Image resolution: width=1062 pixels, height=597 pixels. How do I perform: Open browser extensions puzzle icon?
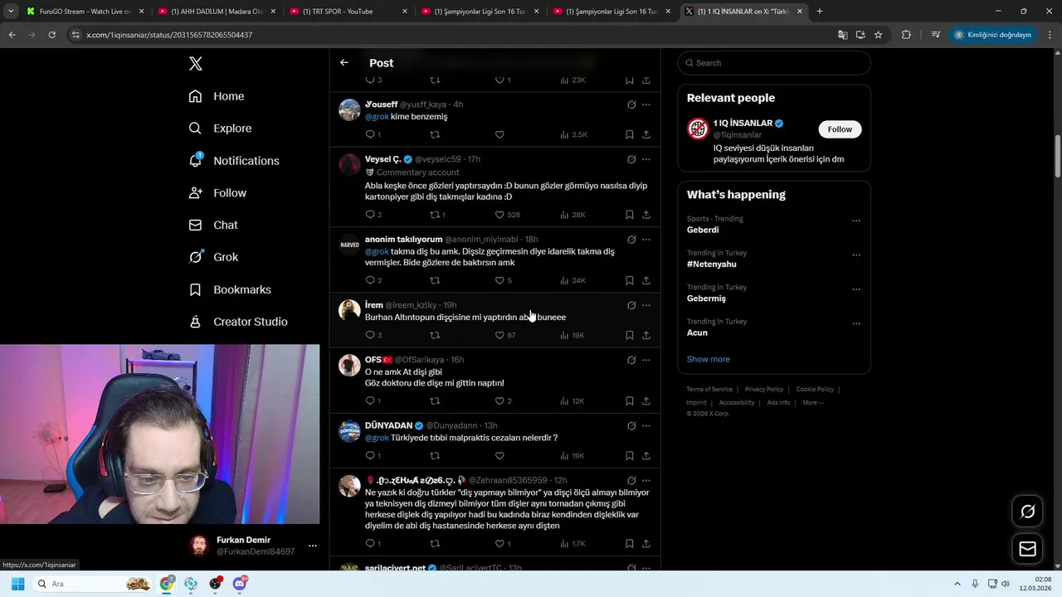tap(906, 35)
